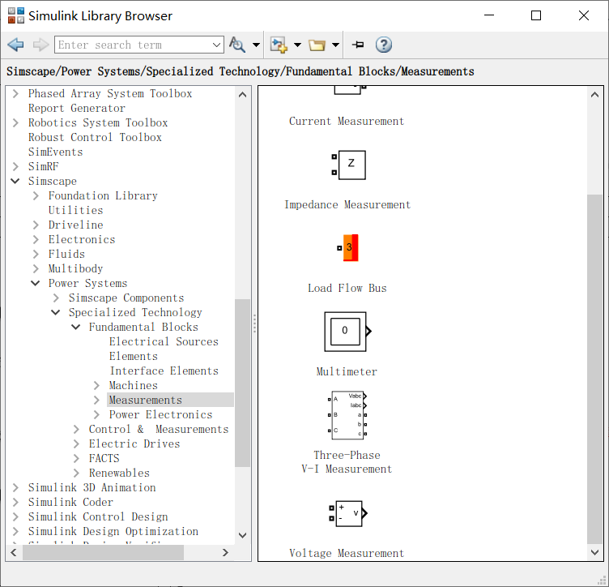Click the Voltage Measurement label
Viewport: 609px width, 587px height.
click(347, 553)
